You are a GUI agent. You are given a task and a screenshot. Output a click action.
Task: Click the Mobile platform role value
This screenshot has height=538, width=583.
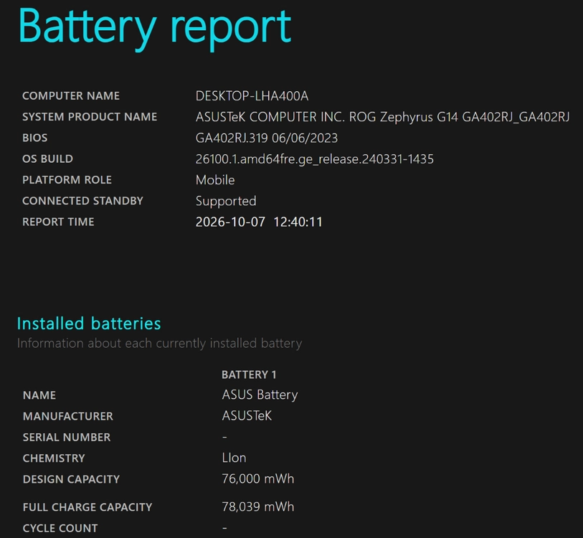215,180
